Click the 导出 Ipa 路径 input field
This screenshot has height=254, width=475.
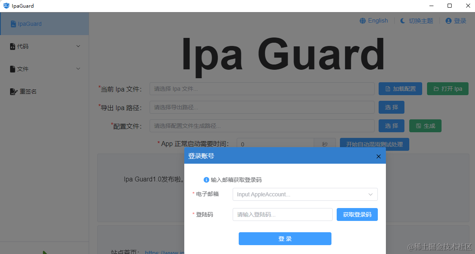tap(262, 107)
